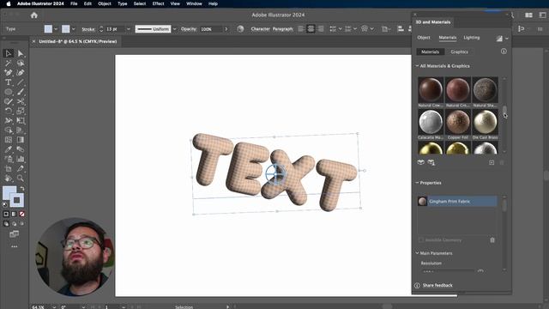Viewport: 549px width, 309px height.
Task: Reset default fill and stroke
Action: coord(5,204)
